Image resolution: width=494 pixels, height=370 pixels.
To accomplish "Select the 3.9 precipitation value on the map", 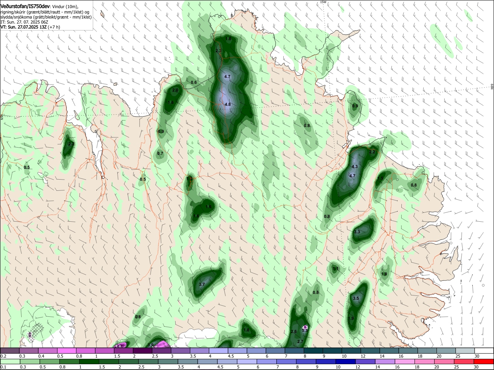I will pyautogui.click(x=151, y=345).
